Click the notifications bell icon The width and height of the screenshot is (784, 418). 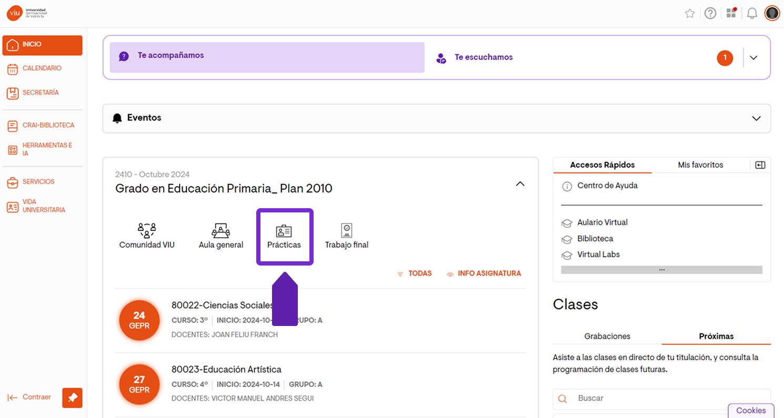752,14
